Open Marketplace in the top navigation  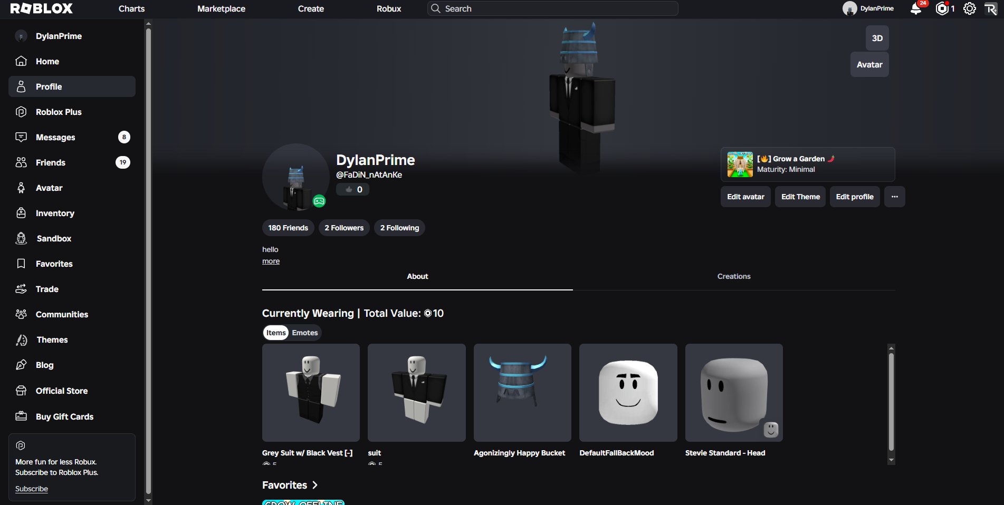(x=221, y=8)
